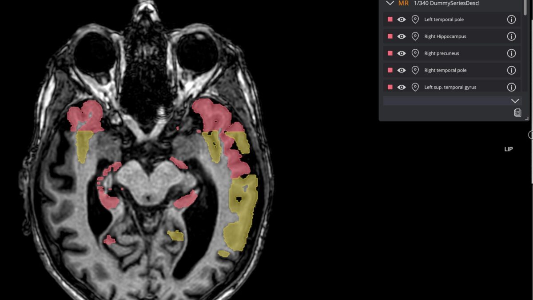View info for Right temporal pole
This screenshot has height=300, width=533.
(511, 70)
